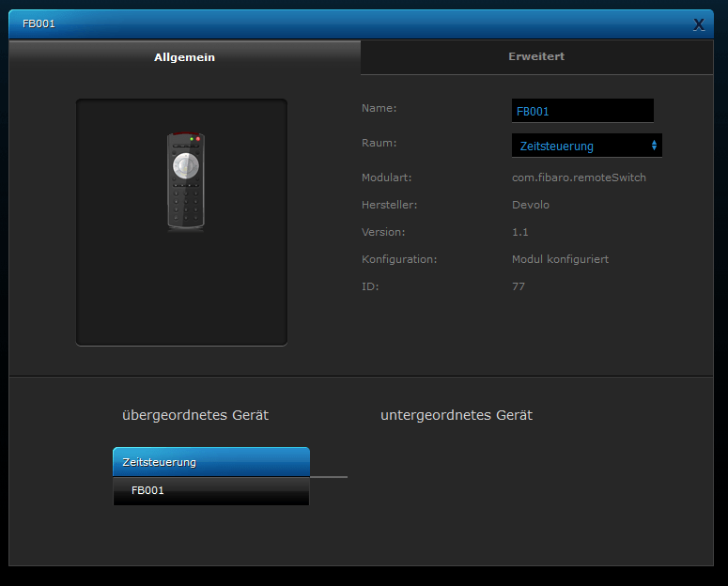This screenshot has width=728, height=586.
Task: Click the version value 1.1
Action: pos(520,232)
